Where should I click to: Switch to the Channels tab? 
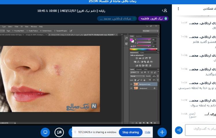coord(139,69)
